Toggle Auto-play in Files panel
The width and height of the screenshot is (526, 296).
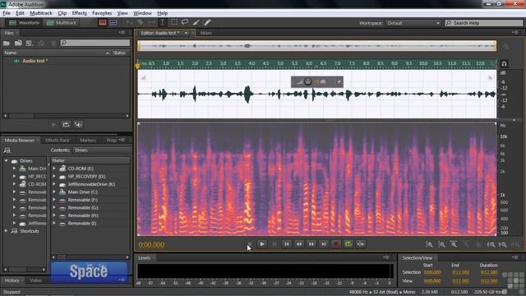[78, 125]
